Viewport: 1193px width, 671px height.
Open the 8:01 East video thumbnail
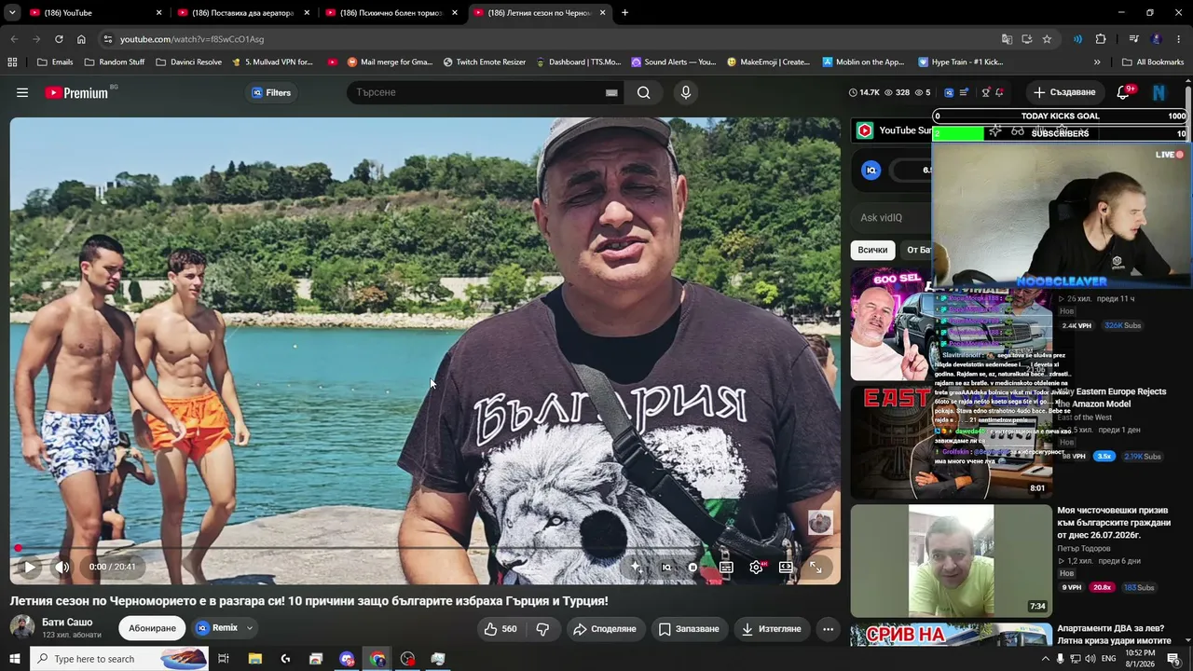click(x=952, y=442)
